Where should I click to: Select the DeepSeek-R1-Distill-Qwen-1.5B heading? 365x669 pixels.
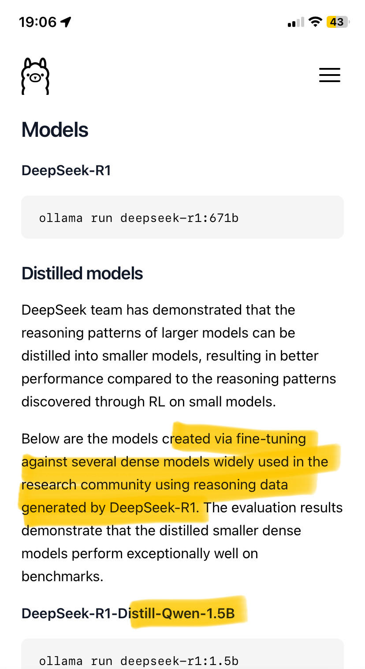tap(128, 613)
